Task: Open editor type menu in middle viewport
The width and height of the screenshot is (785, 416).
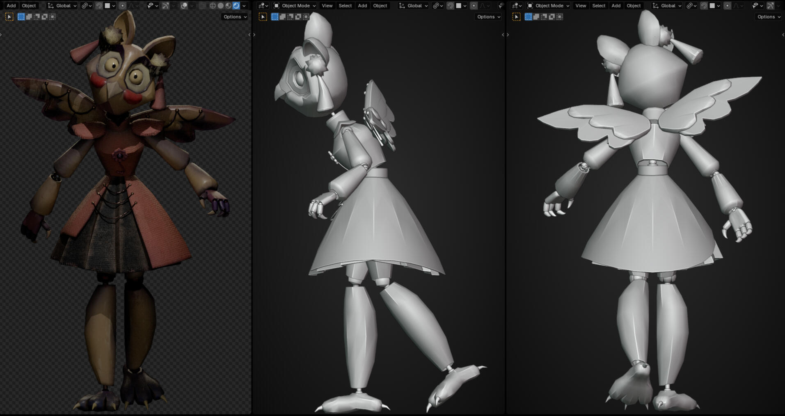Action: (264, 6)
